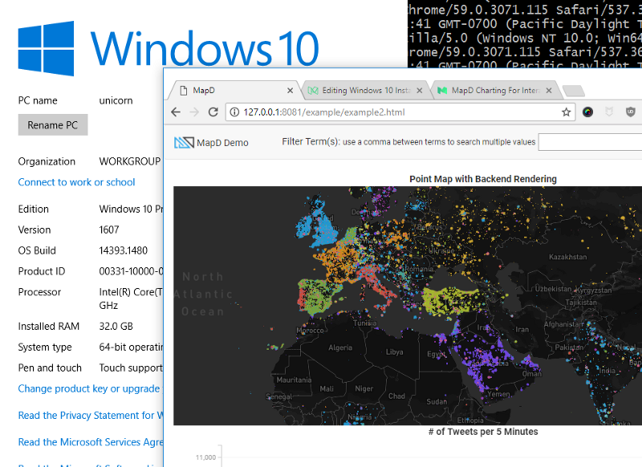This screenshot has width=642, height=467.
Task: Bookmark page with star icon
Action: pyautogui.click(x=566, y=112)
